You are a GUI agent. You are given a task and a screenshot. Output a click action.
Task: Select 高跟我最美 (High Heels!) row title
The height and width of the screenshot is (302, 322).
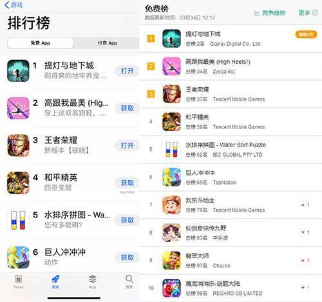218,62
